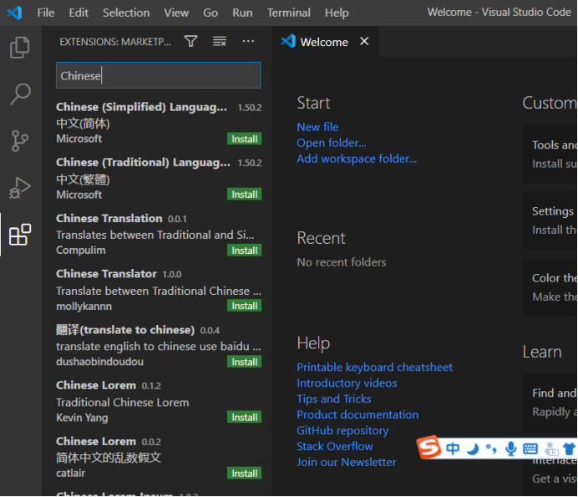Select the Welcome editor tab
The width and height of the screenshot is (578, 497).
point(323,42)
